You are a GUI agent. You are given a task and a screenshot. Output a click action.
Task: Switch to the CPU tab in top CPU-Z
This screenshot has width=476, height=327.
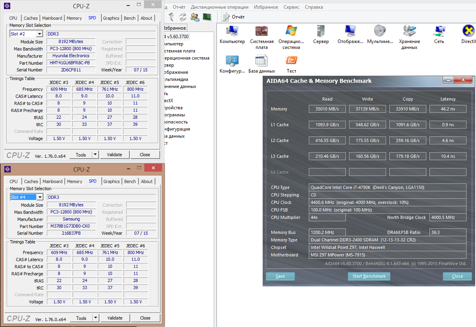coord(13,18)
